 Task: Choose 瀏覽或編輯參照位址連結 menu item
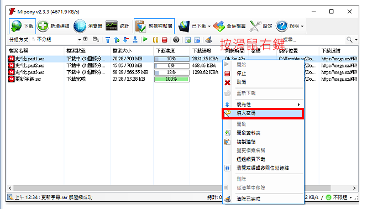(x=263, y=168)
